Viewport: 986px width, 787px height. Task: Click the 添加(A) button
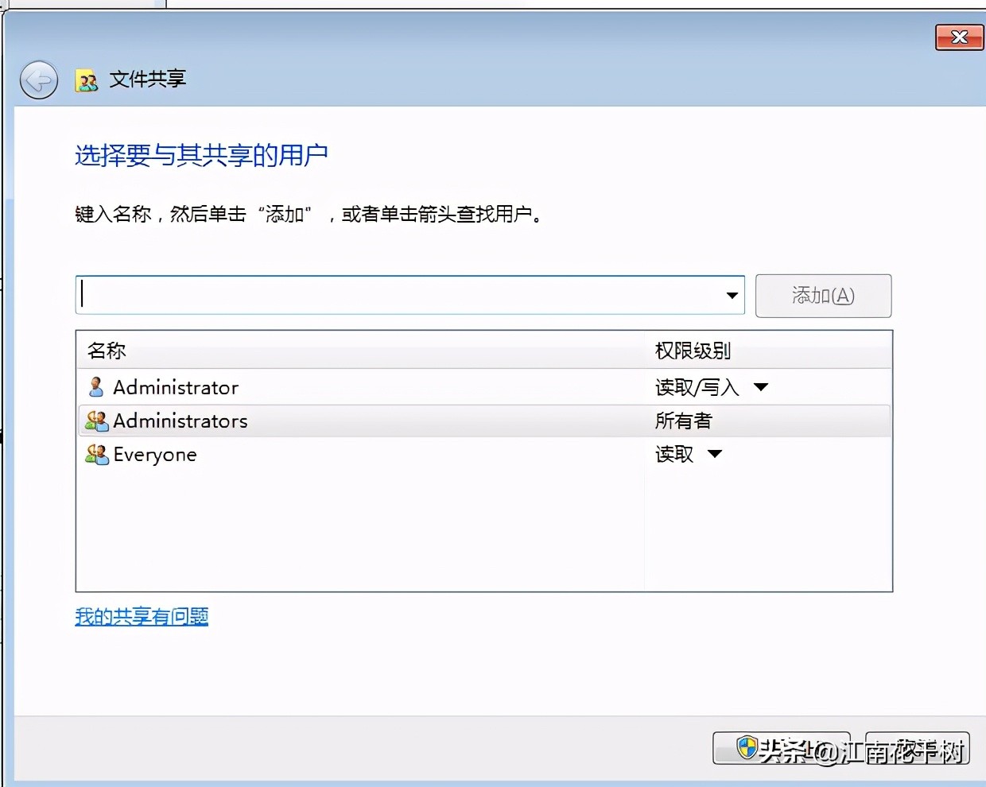(823, 295)
